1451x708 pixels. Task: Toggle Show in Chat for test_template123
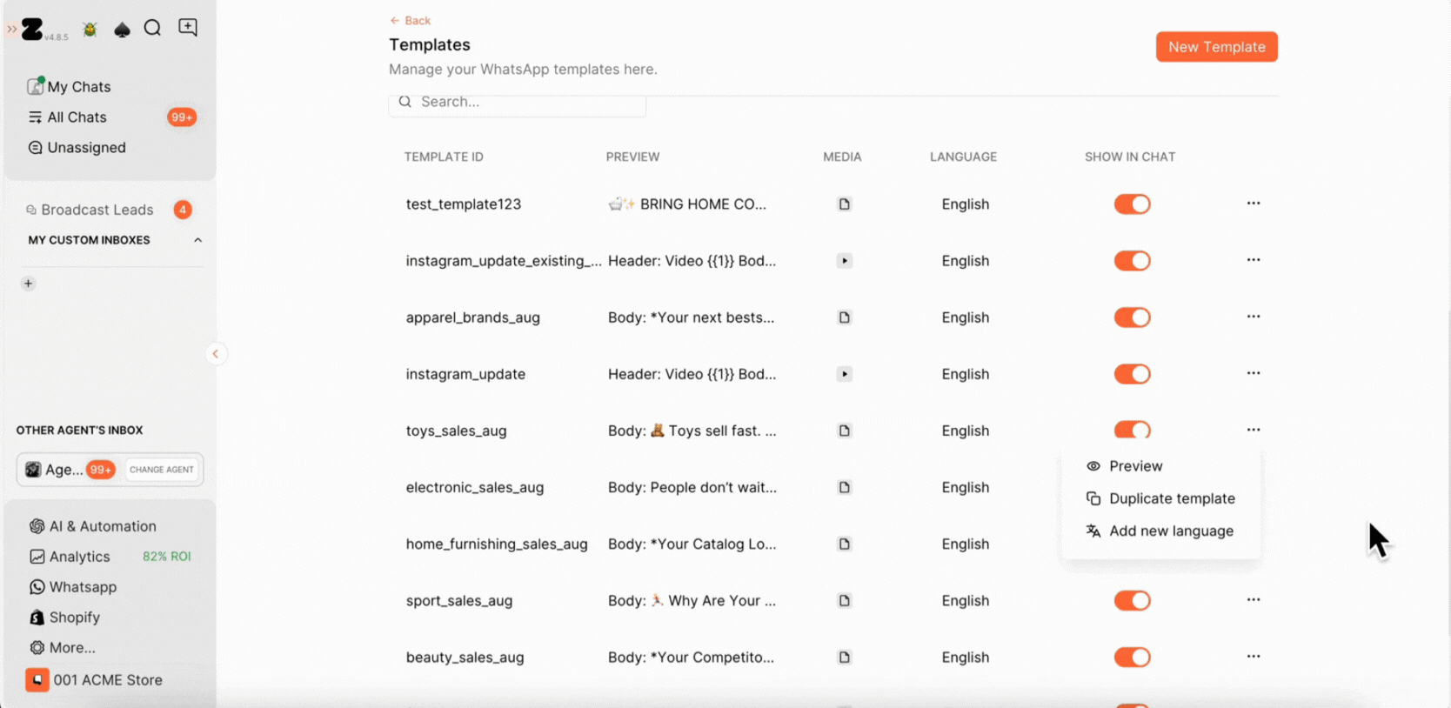[1132, 204]
